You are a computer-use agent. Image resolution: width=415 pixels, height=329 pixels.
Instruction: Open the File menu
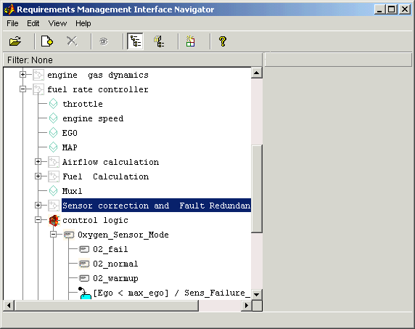click(x=12, y=23)
